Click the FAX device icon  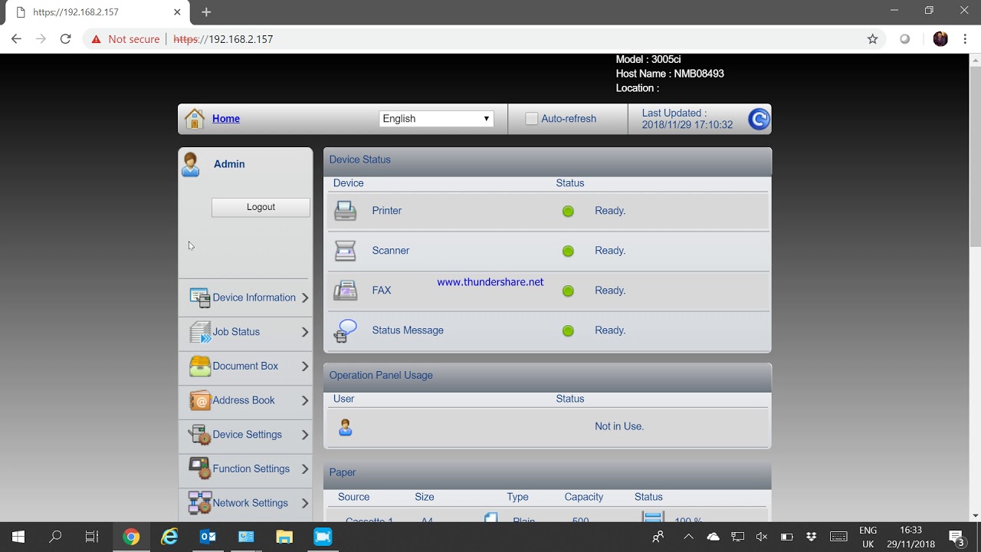pos(346,291)
